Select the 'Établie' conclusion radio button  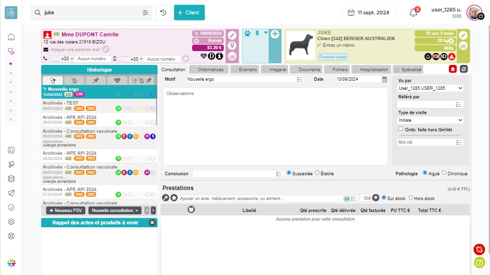pyautogui.click(x=317, y=173)
